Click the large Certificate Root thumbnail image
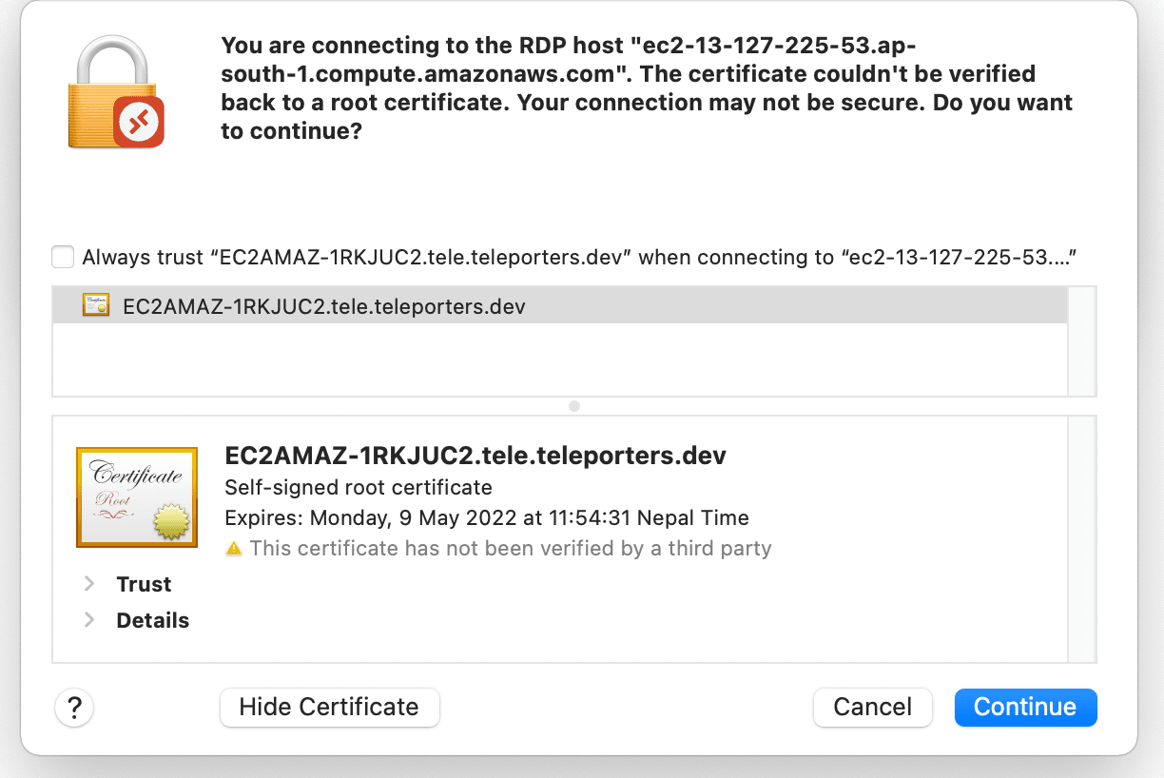The height and width of the screenshot is (778, 1164). [136, 496]
